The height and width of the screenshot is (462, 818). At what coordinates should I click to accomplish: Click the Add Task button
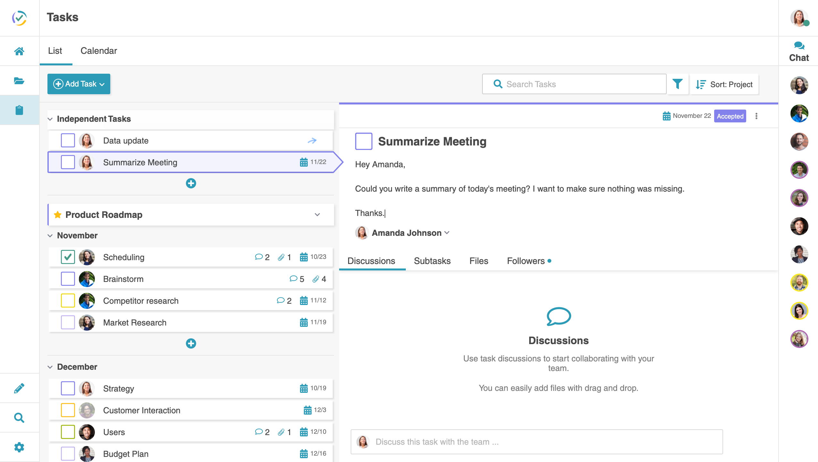[x=79, y=84]
